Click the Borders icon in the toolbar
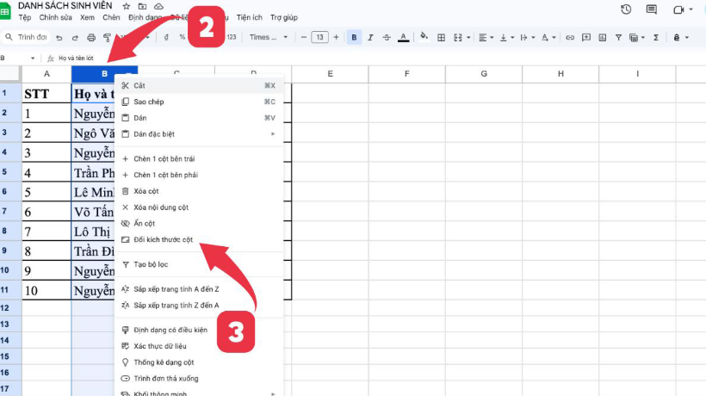This screenshot has height=396, width=706. (x=442, y=38)
